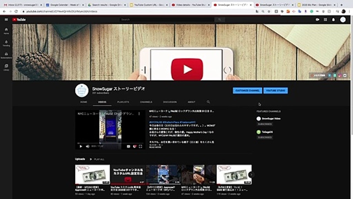Open YOUTUBE STUDIO button

point(276,91)
